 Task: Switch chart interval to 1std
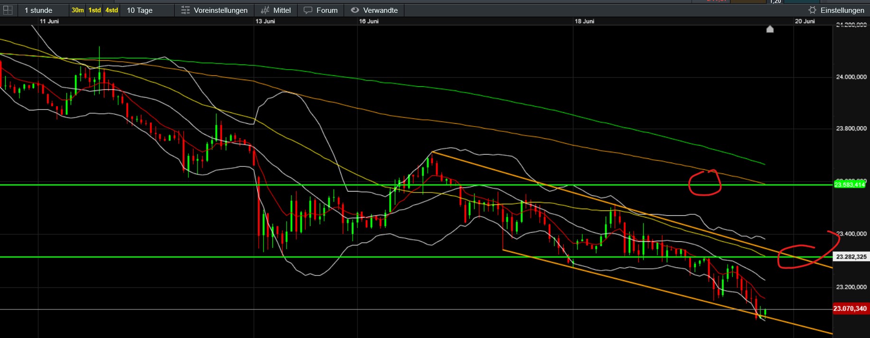(x=95, y=10)
